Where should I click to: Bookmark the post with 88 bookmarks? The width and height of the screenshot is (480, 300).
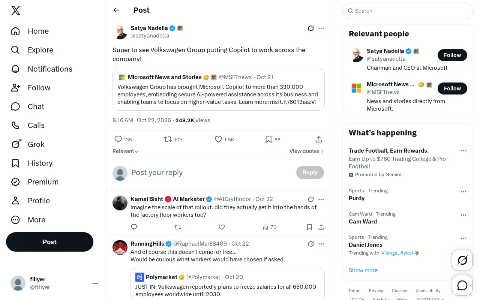[x=273, y=139]
